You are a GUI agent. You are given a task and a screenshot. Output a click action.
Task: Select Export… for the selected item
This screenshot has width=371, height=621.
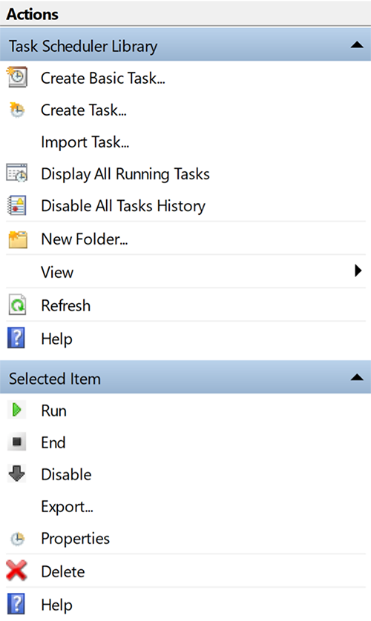pos(67,507)
